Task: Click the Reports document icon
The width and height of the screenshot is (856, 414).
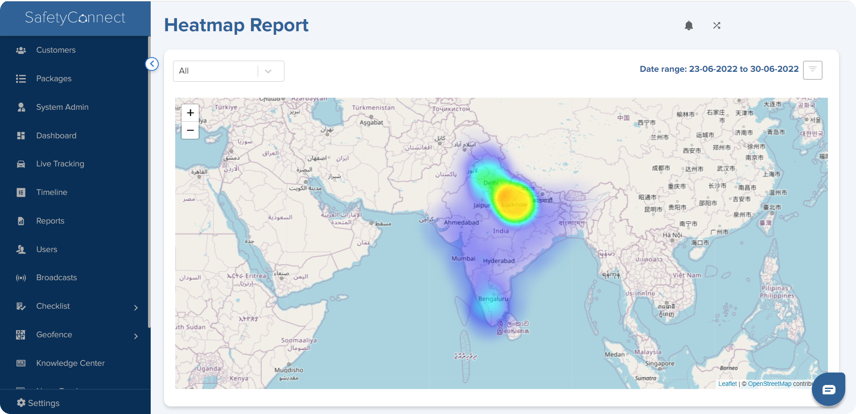Action: click(21, 221)
